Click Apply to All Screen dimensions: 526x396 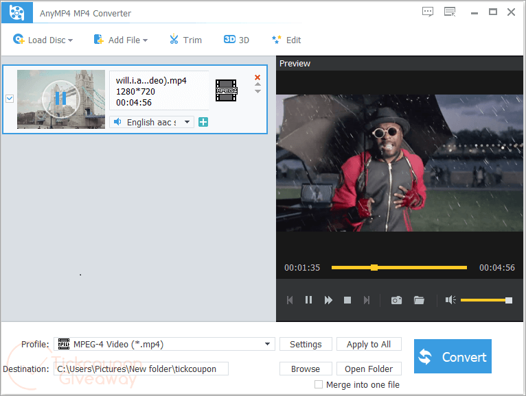click(369, 344)
